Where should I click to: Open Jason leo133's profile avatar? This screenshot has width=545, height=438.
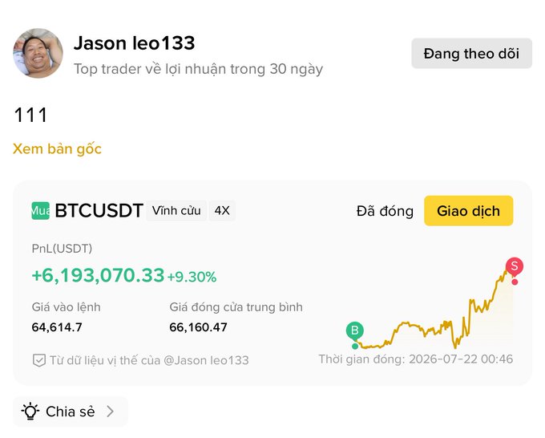[38, 53]
